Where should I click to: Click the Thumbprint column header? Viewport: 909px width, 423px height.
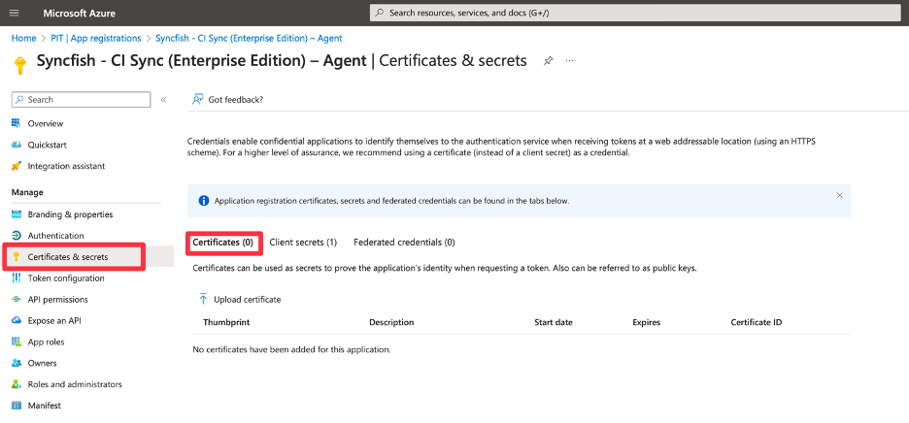[226, 322]
